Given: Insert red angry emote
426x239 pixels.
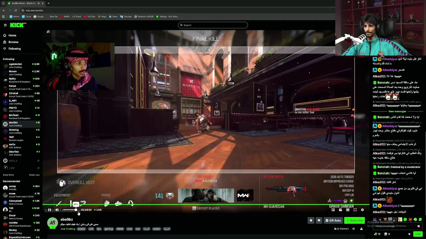Looking at the screenshot, I should 410,219.
